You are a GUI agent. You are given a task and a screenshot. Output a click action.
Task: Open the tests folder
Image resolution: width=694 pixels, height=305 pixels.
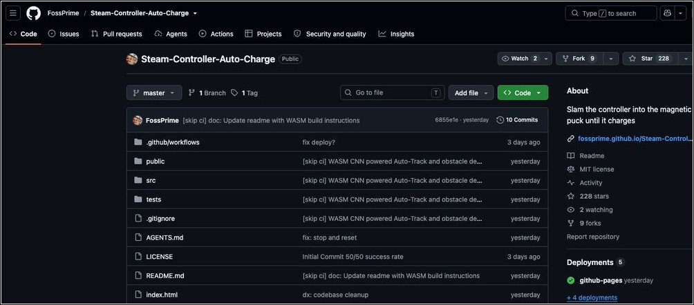point(153,199)
